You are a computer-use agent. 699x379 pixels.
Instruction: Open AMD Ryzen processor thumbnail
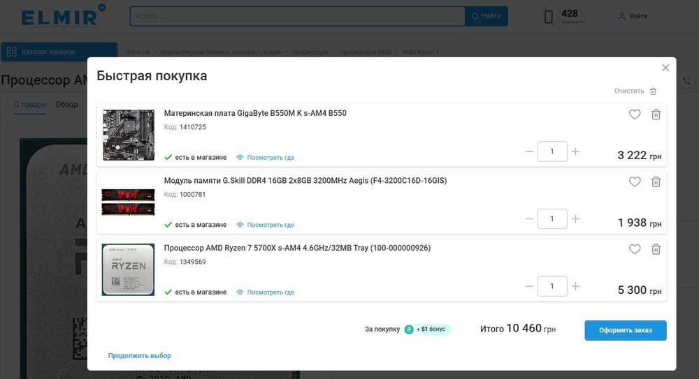(129, 269)
